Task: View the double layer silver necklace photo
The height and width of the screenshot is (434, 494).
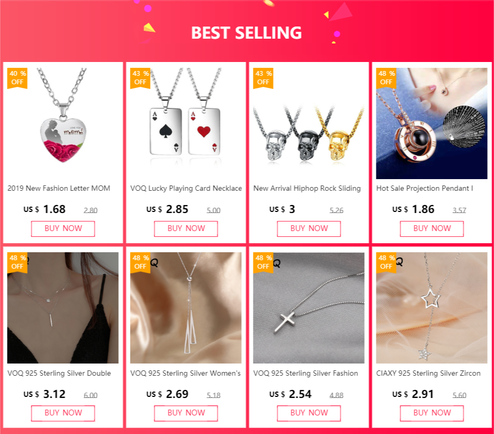Action: coord(63,308)
